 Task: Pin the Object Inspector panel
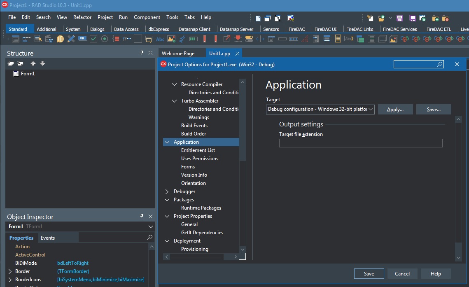pos(142,216)
